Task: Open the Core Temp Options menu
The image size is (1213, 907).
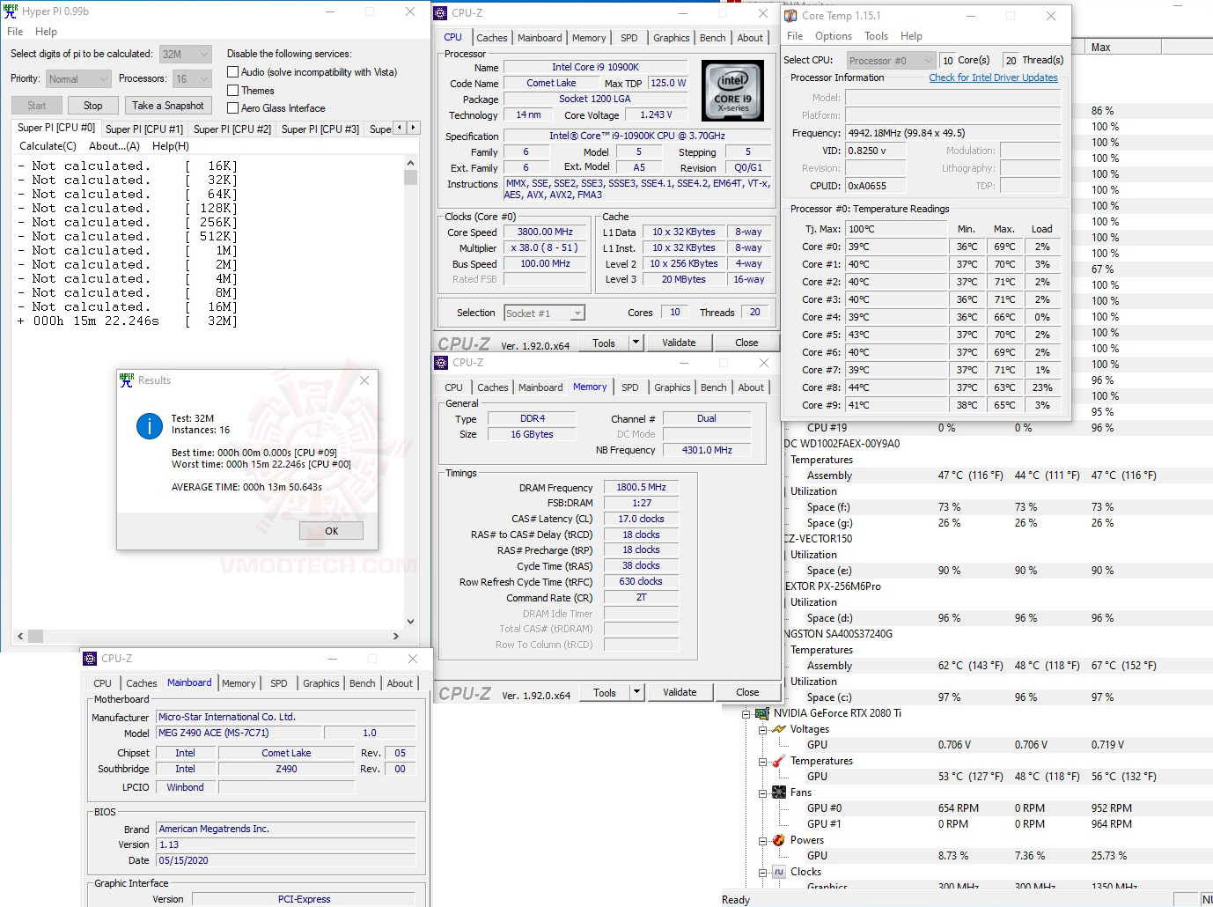Action: point(834,36)
